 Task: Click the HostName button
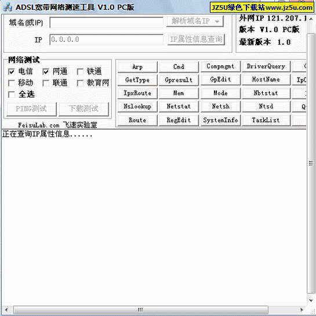[266, 79]
